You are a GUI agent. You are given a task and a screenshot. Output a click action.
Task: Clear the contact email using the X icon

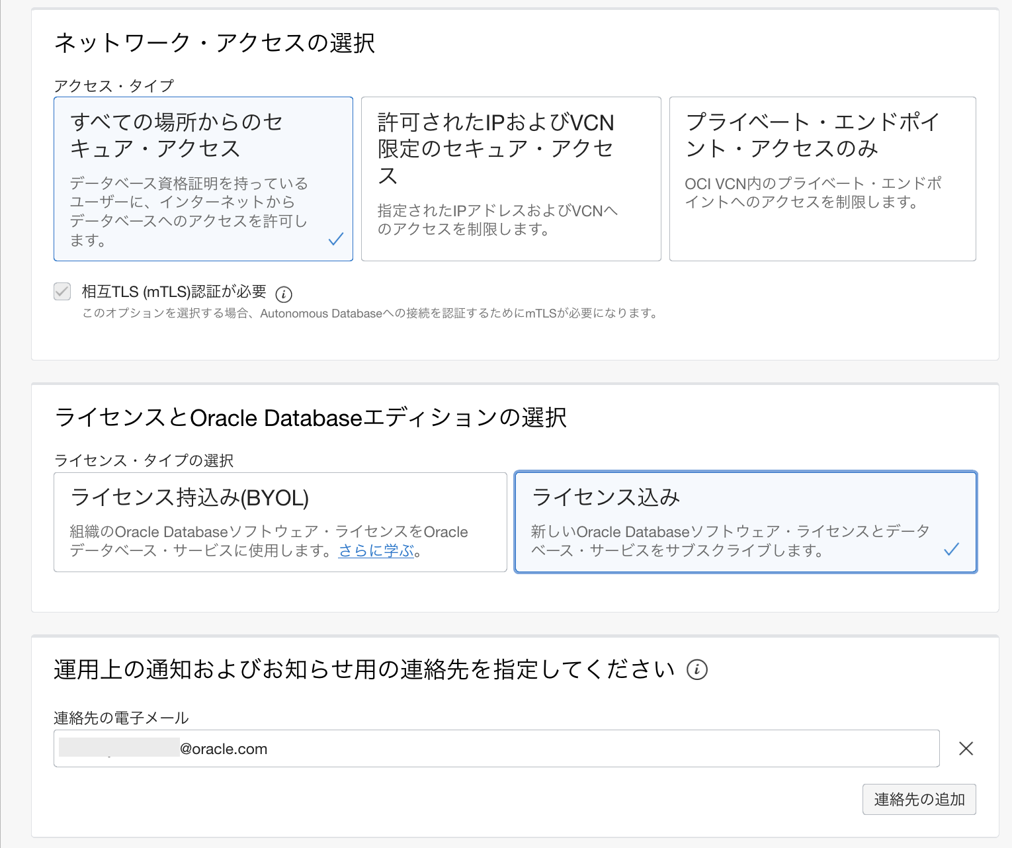coord(966,748)
